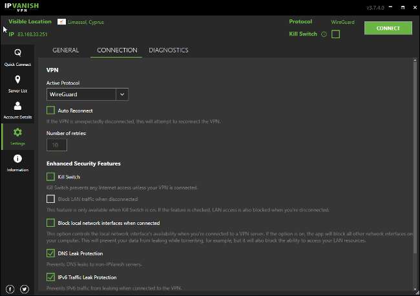This screenshot has width=420, height=296.
Task: Click the Limassol, Cyprus location text
Action: [86, 22]
